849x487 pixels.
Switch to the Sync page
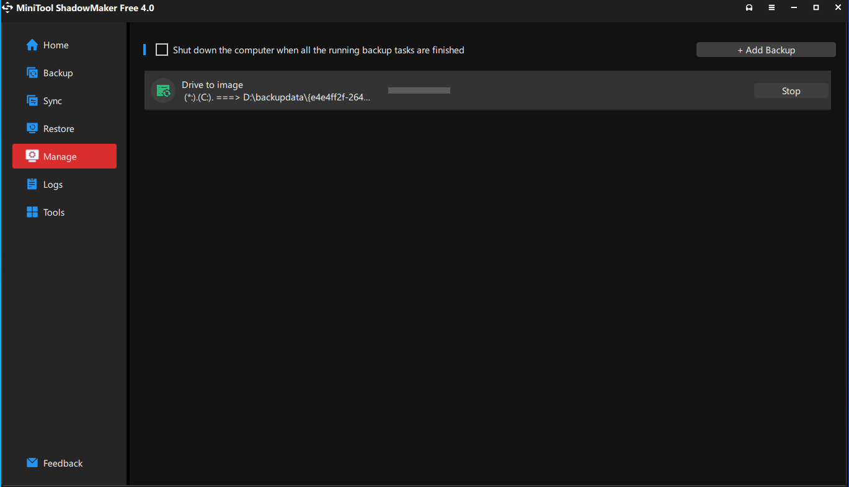click(x=53, y=101)
